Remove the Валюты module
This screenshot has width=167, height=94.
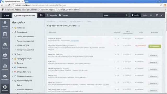pyautogui.click(x=153, y=83)
